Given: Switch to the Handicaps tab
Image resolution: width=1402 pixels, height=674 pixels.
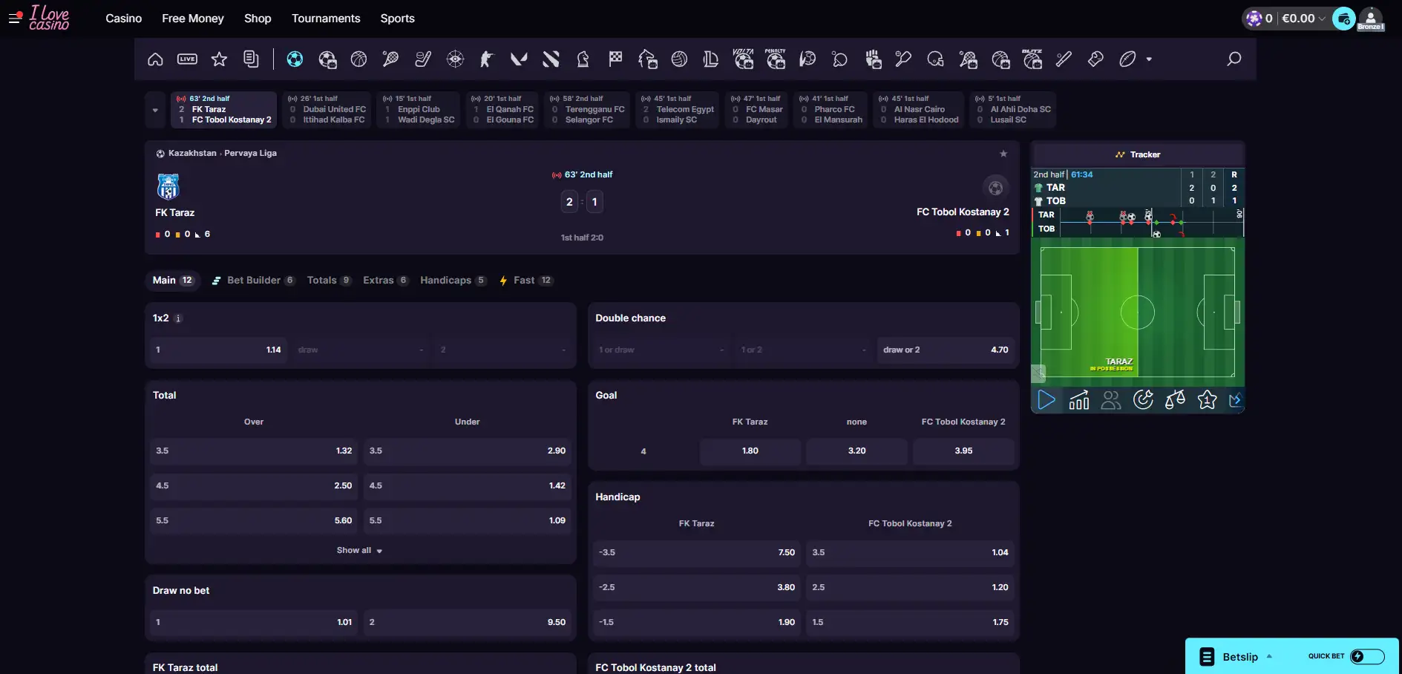Looking at the screenshot, I should [x=453, y=281].
